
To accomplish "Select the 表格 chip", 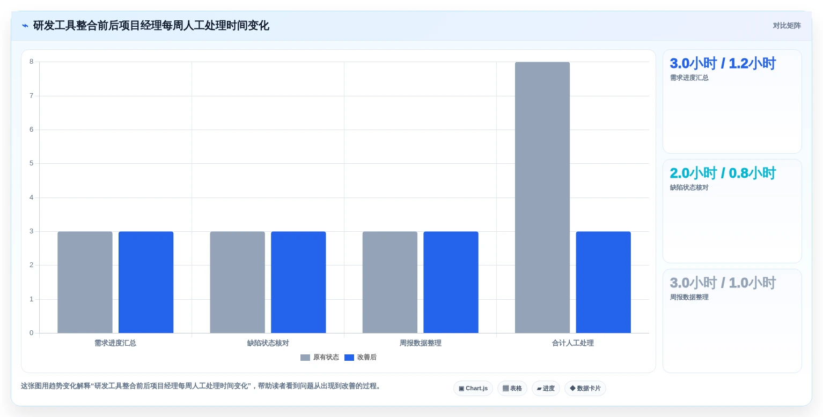I will [512, 389].
